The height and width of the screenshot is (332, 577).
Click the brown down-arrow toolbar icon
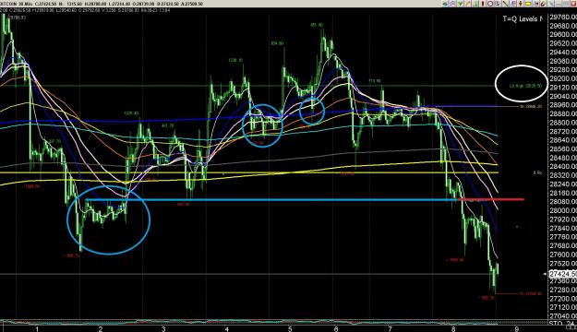pyautogui.click(x=521, y=4)
